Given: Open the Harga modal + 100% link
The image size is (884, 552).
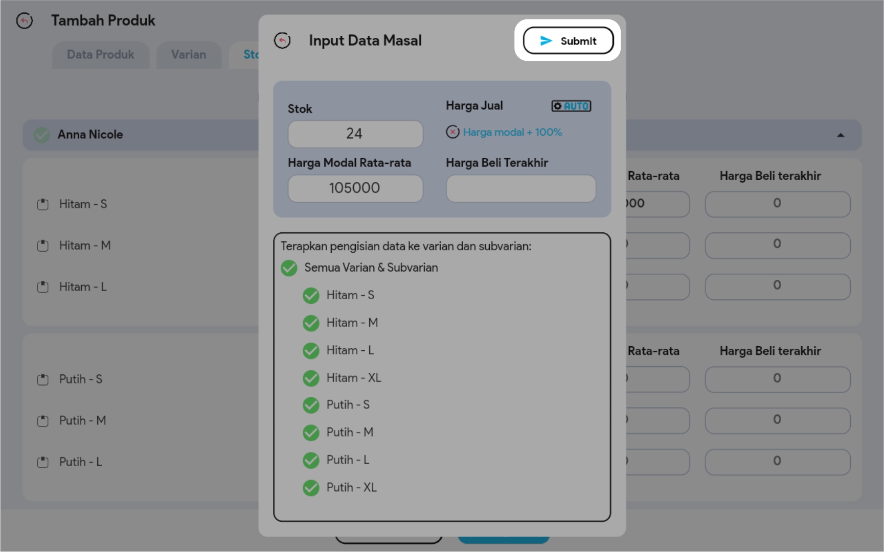Looking at the screenshot, I should (x=512, y=132).
